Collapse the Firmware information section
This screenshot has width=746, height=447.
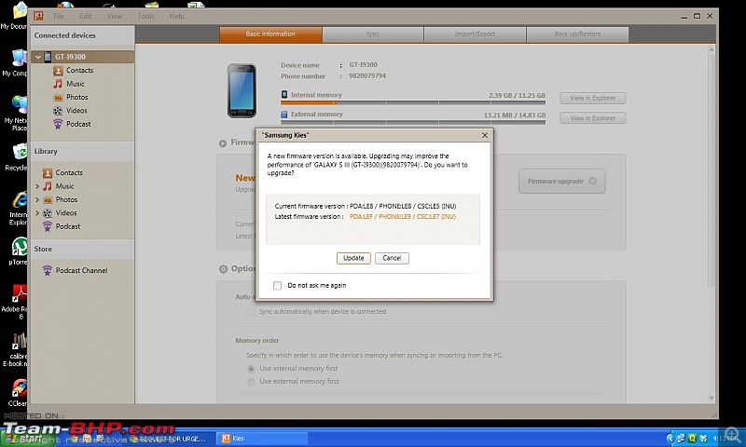pyautogui.click(x=223, y=143)
